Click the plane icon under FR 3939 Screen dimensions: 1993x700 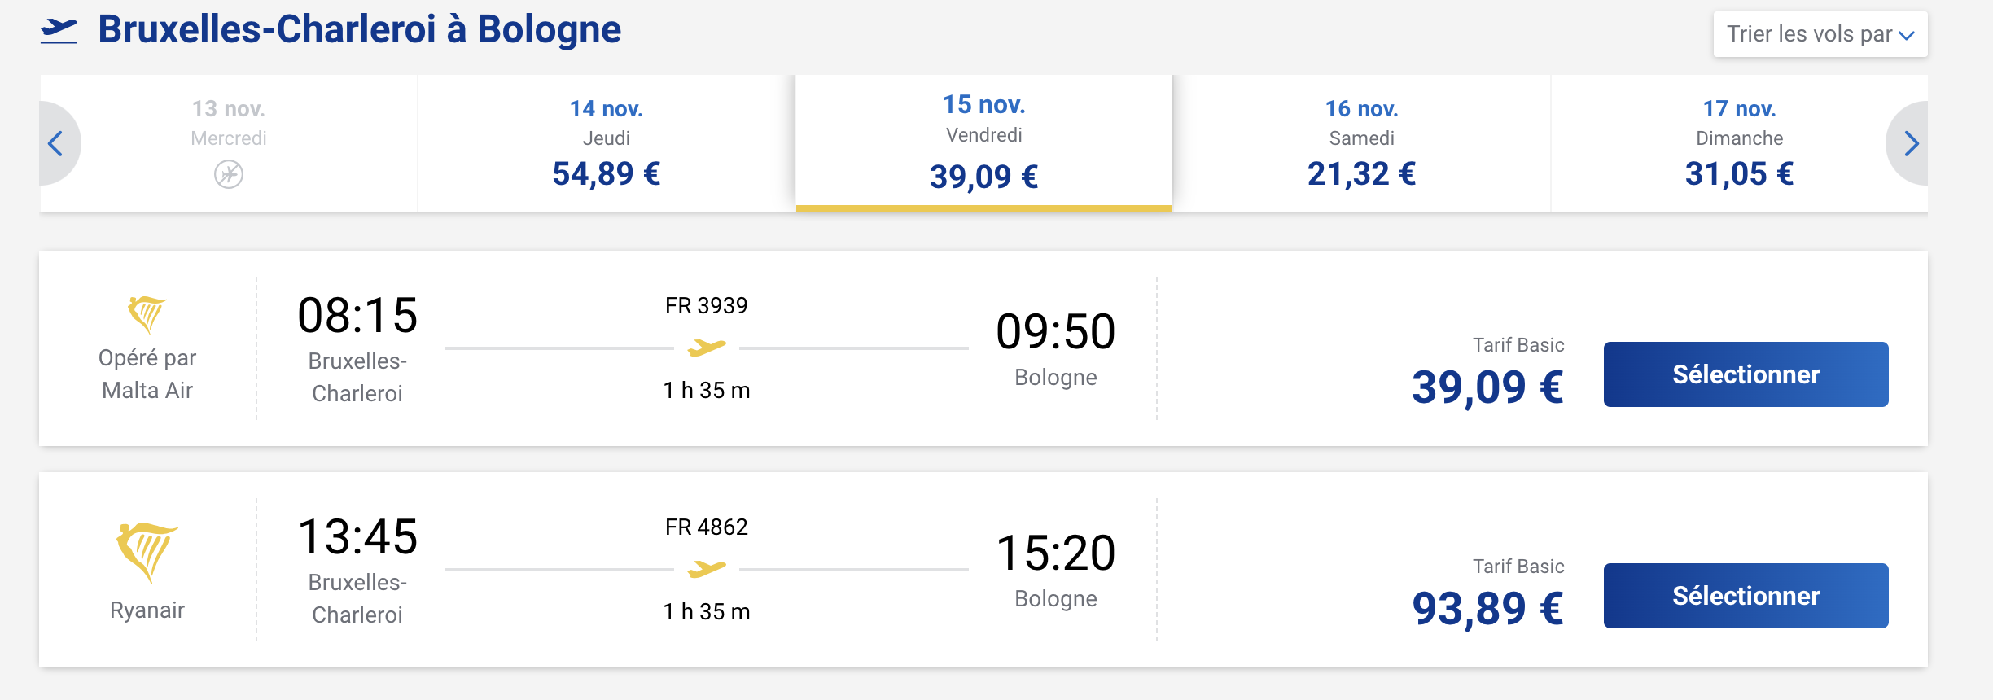click(706, 348)
